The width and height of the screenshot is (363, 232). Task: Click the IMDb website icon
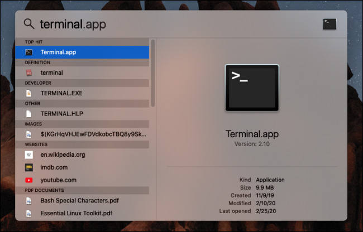tap(29, 167)
